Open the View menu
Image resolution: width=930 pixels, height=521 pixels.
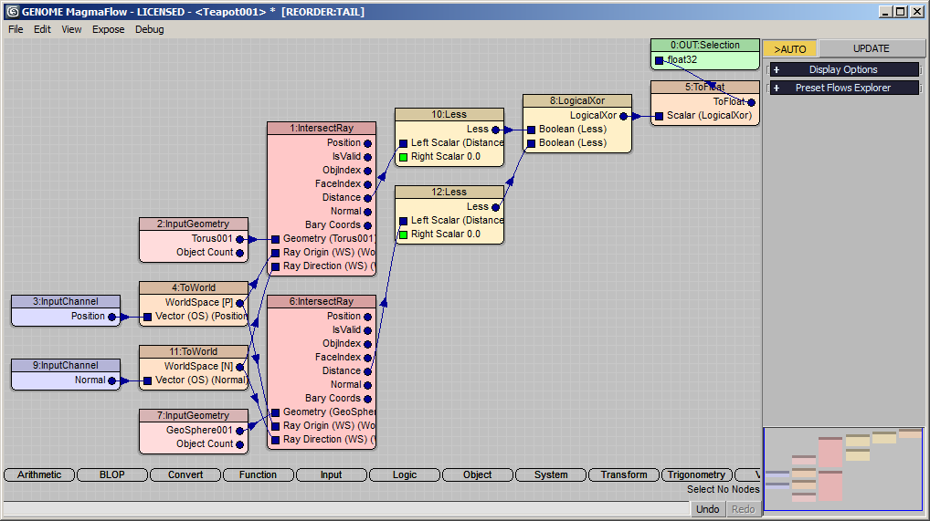[72, 29]
